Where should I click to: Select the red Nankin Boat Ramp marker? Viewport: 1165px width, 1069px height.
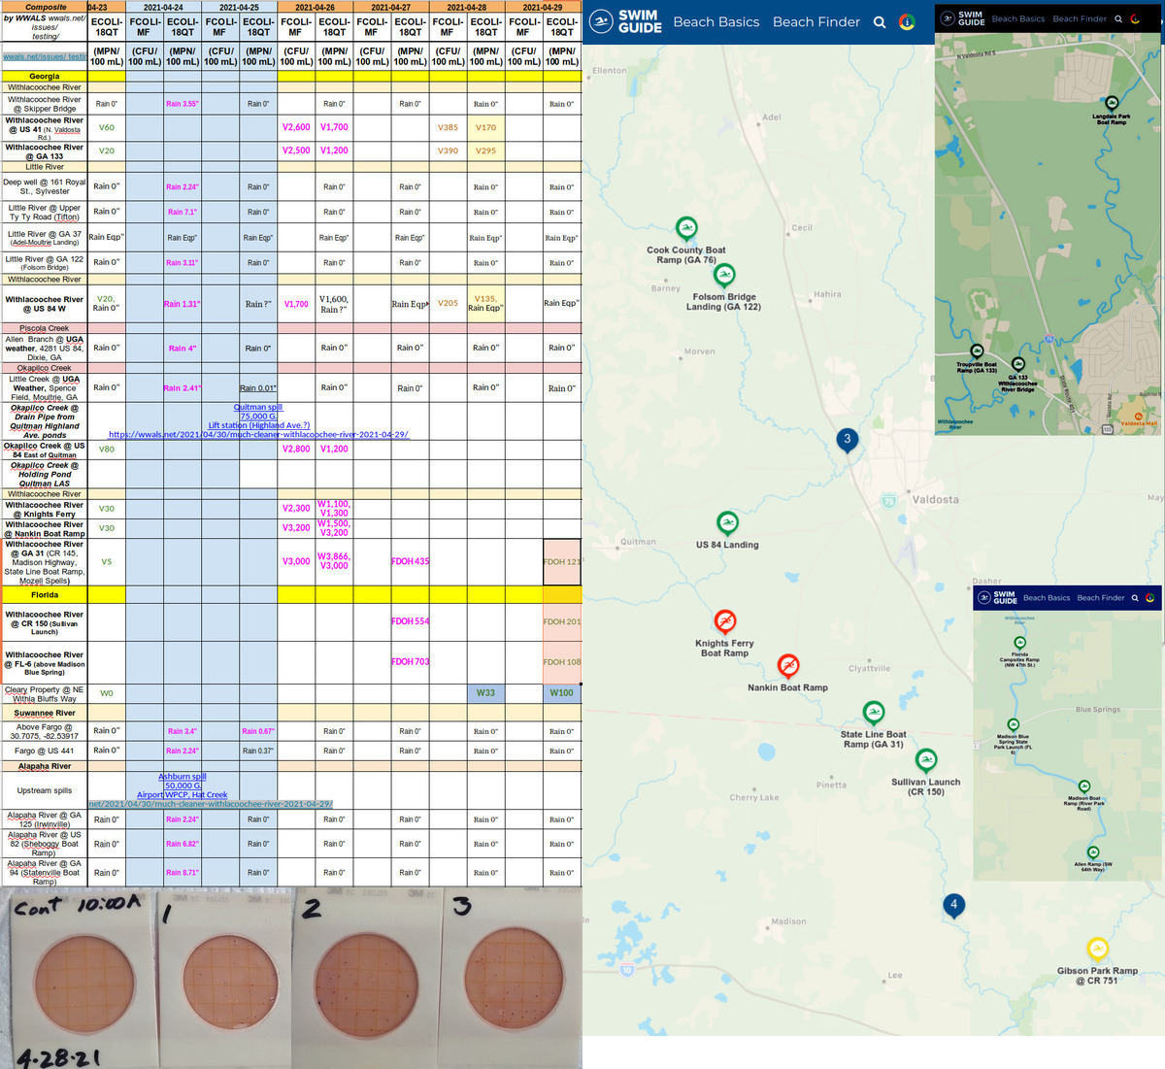[x=788, y=666]
